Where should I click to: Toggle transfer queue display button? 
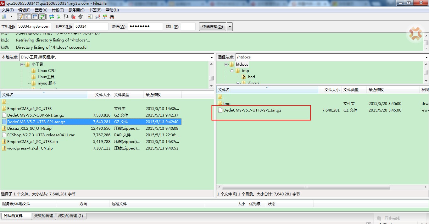pyautogui.click(x=42, y=17)
